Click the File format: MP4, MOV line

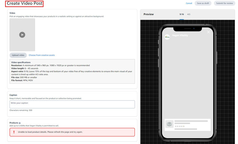click(22, 80)
